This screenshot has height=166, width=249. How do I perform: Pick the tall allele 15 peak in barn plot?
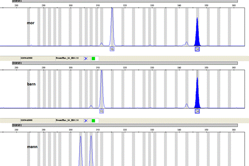102,89
